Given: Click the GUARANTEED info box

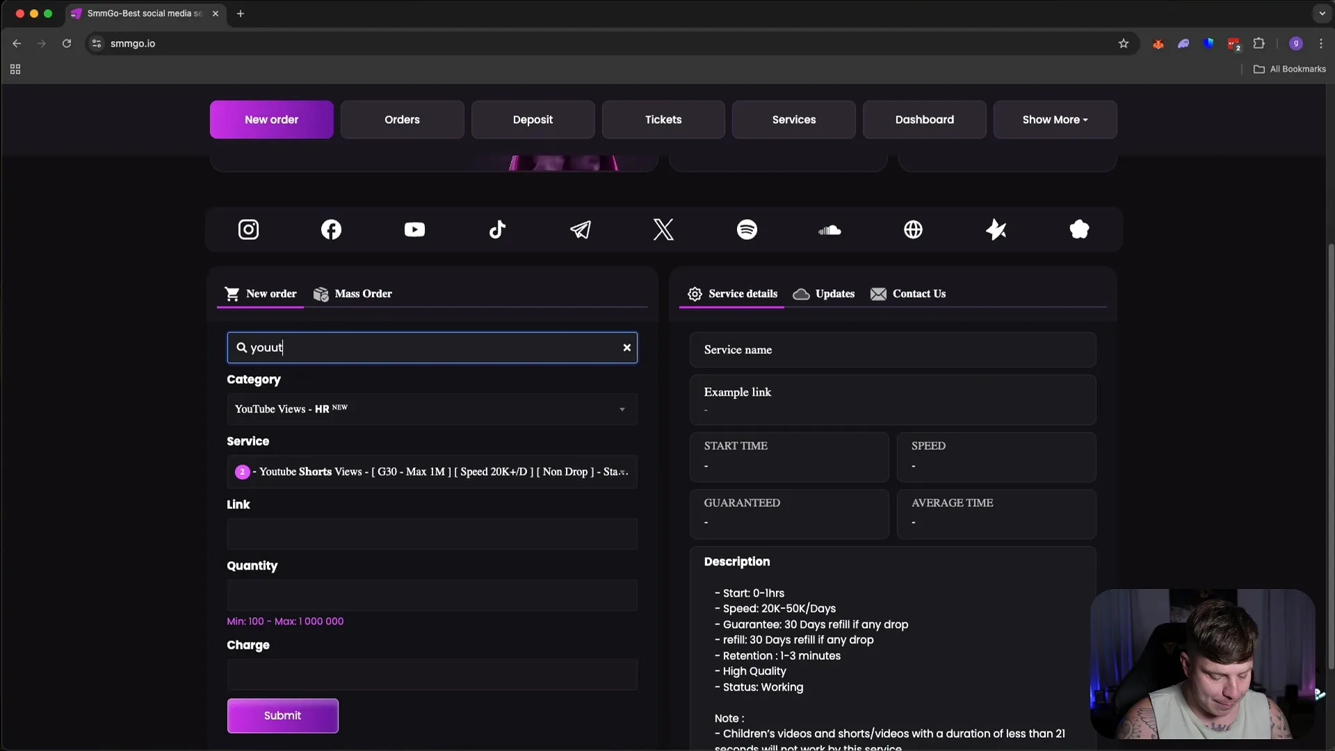Looking at the screenshot, I should click(789, 514).
